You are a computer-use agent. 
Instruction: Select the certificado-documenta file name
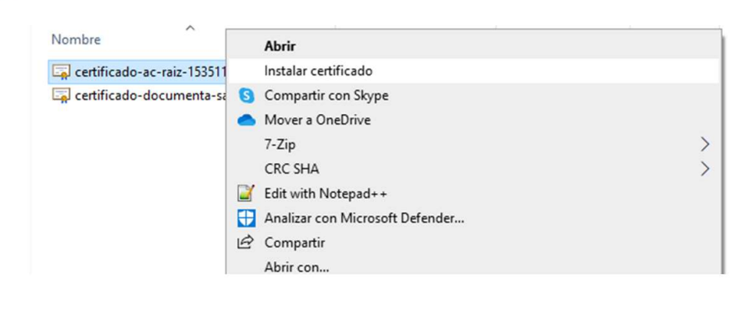pyautogui.click(x=150, y=95)
